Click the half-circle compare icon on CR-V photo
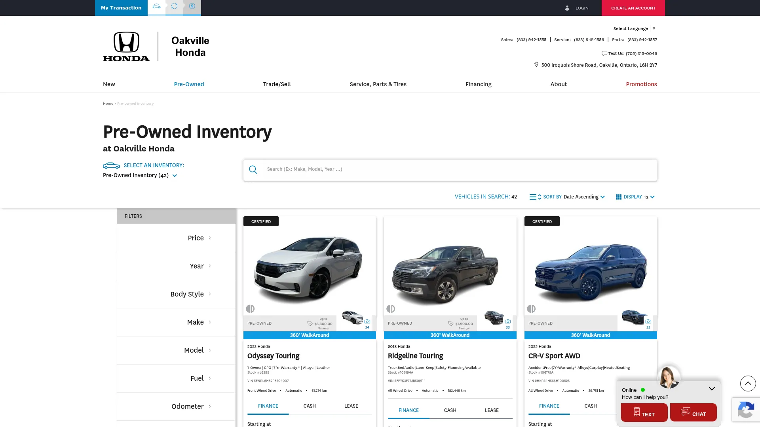Image resolution: width=760 pixels, height=427 pixels. (531, 308)
